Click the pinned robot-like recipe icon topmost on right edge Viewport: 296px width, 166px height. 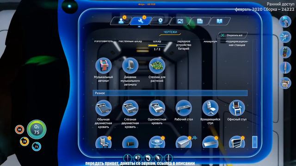click(285, 21)
